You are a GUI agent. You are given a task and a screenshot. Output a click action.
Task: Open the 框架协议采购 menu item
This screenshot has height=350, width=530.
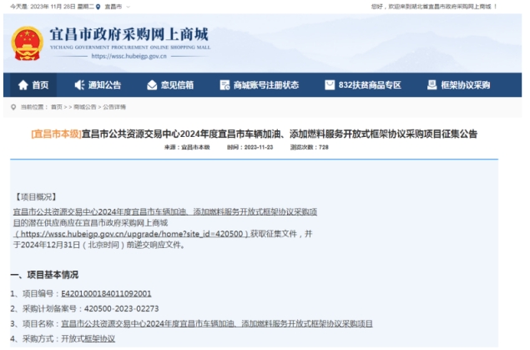click(465, 85)
